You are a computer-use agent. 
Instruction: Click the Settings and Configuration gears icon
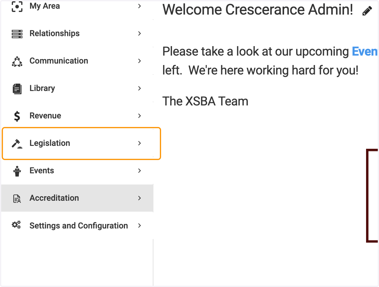[x=16, y=225]
